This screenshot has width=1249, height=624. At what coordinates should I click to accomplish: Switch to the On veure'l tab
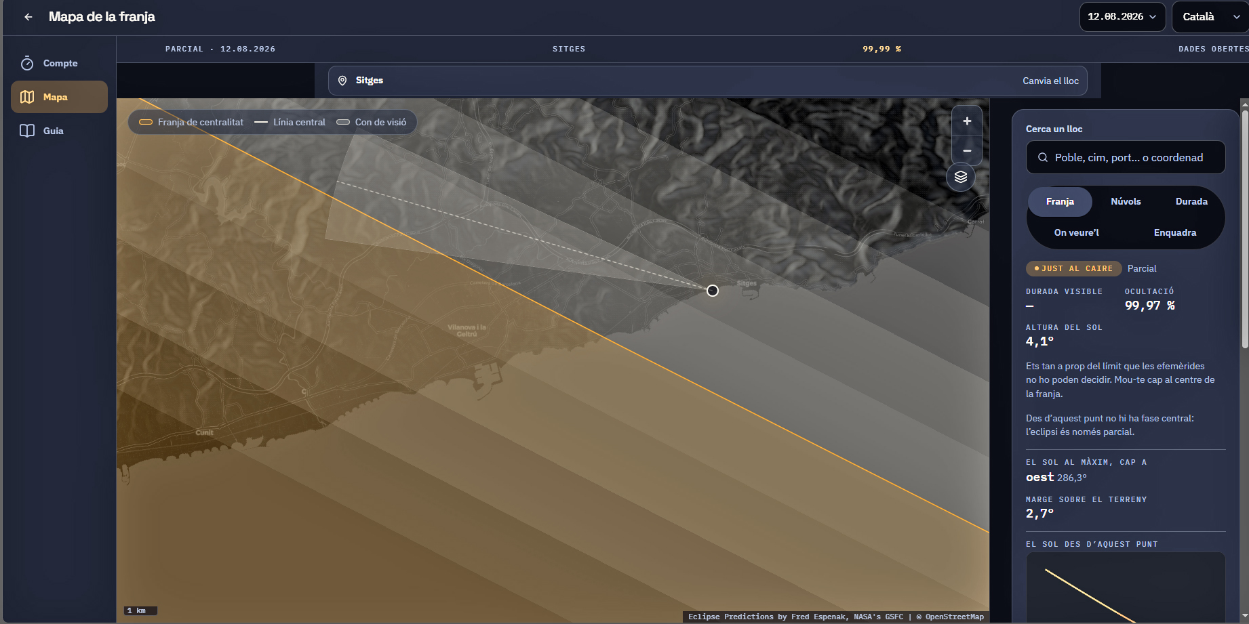pyautogui.click(x=1076, y=232)
